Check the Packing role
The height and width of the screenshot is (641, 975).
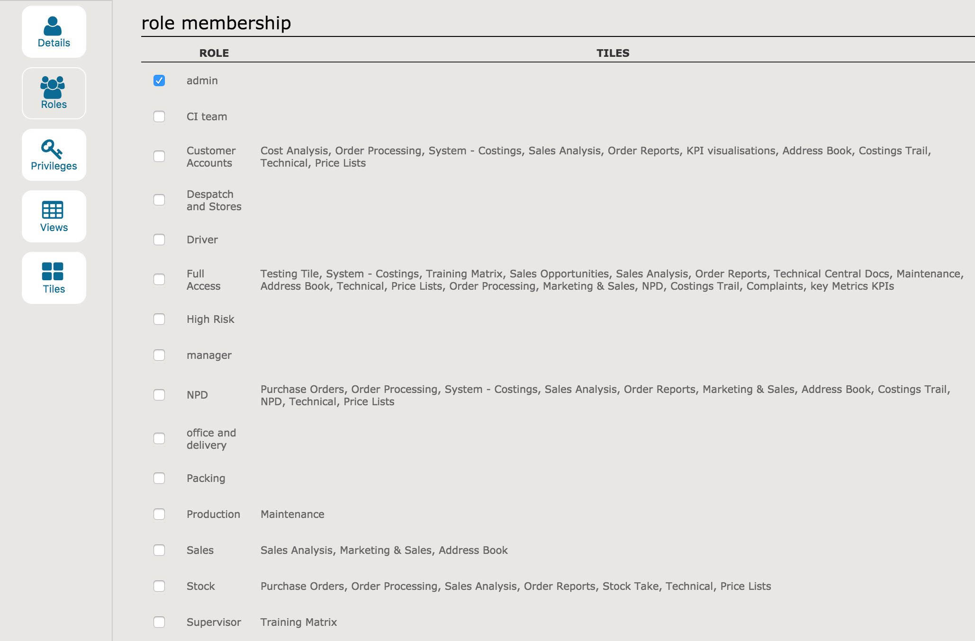click(x=159, y=478)
